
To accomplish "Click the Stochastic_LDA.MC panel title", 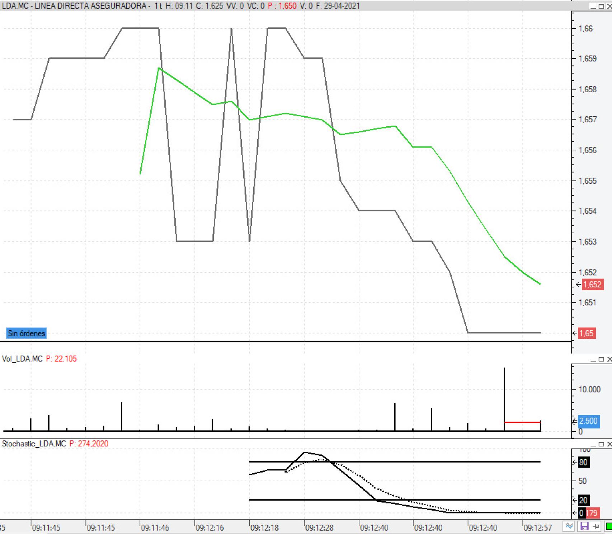I will [34, 444].
